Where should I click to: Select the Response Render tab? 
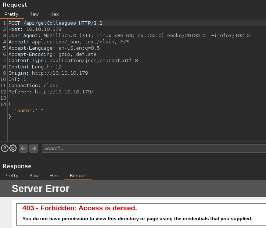[x=78, y=175]
